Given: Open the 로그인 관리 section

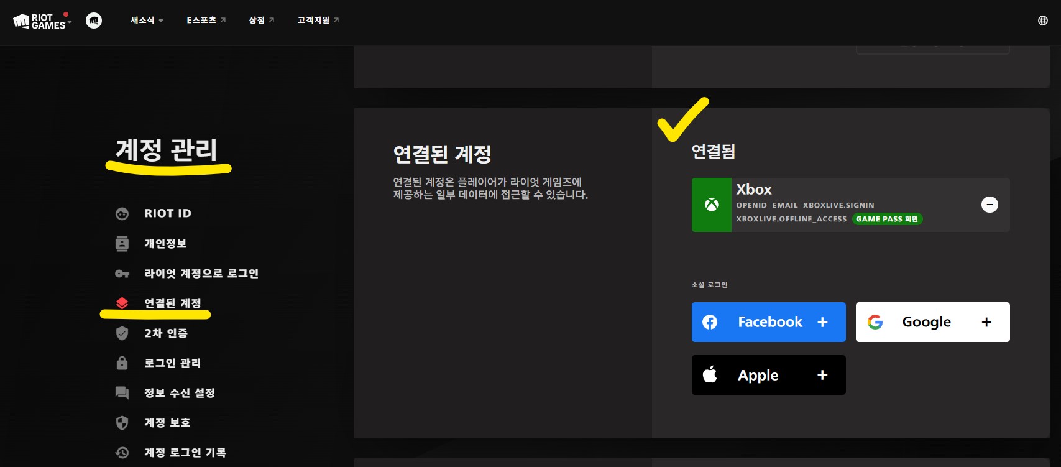Looking at the screenshot, I should [x=173, y=363].
